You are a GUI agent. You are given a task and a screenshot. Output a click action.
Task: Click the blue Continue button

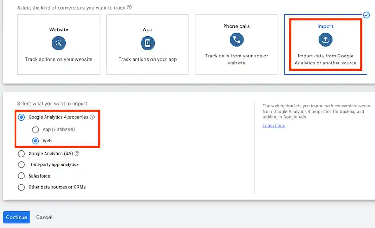coord(16,217)
